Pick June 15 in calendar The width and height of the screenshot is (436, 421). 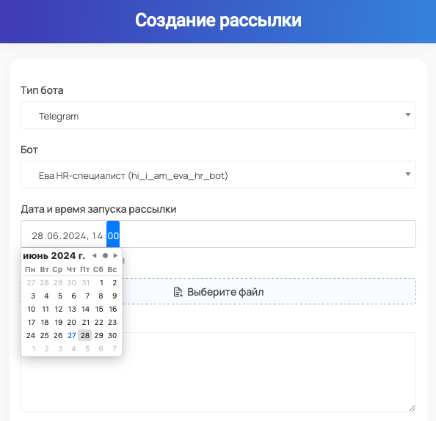pyautogui.click(x=99, y=310)
